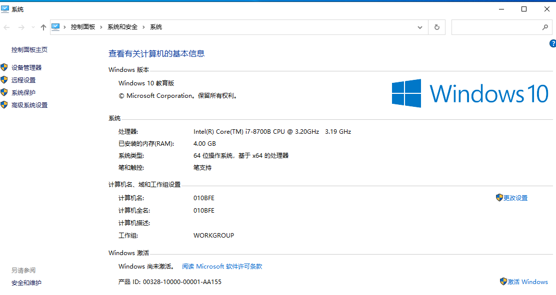This screenshot has height=295, width=556.
Task: Open 安全和维护 under 另请参阅
Action: (26, 283)
